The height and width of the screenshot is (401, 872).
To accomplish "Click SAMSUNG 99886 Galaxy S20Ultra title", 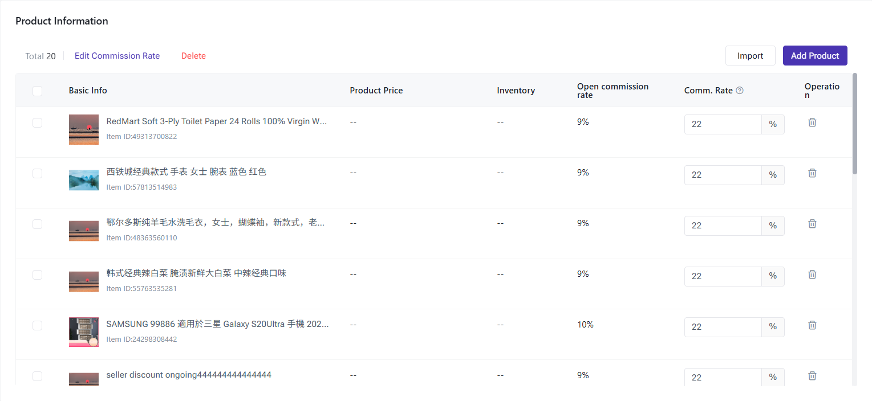I will coord(217,324).
